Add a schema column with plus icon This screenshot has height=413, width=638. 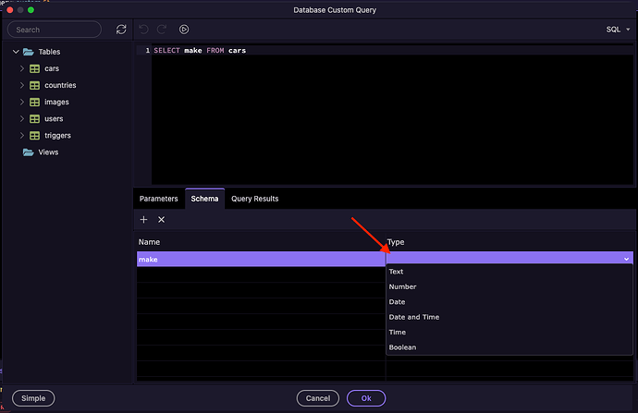143,220
